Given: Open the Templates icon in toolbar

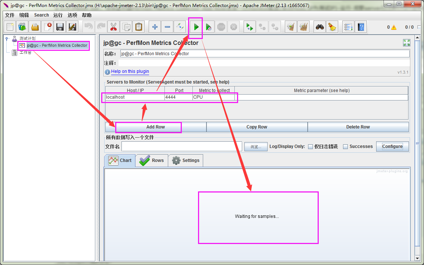Looking at the screenshot, I should coord(22,27).
